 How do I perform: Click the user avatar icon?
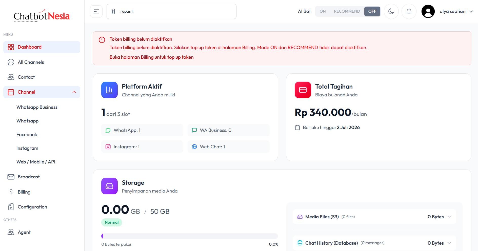pyautogui.click(x=428, y=11)
